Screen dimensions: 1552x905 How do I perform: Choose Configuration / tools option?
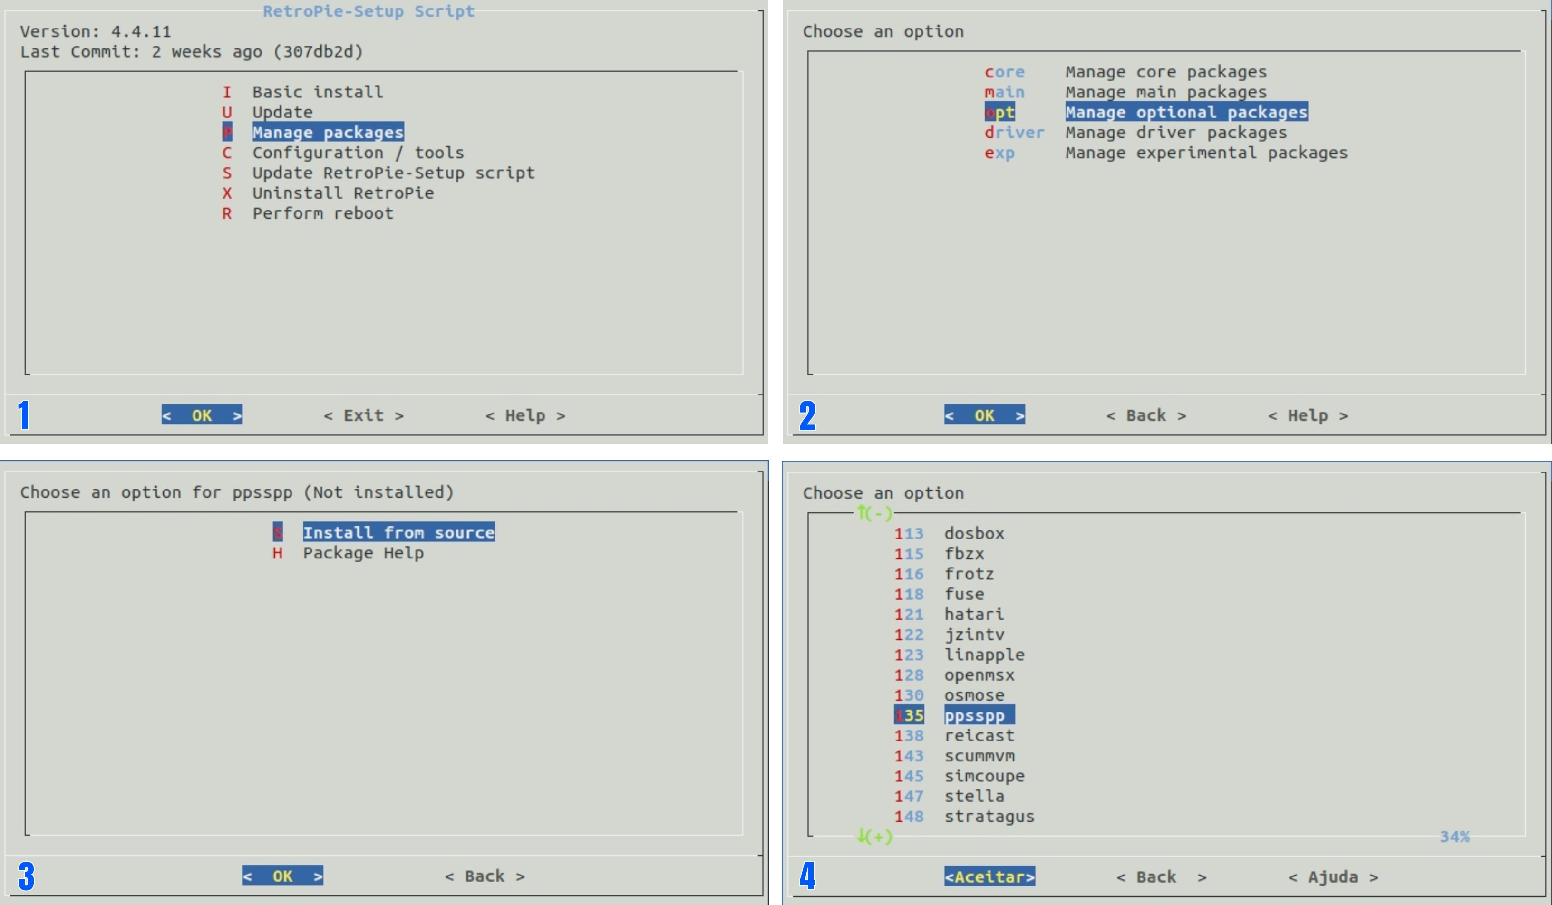point(358,153)
